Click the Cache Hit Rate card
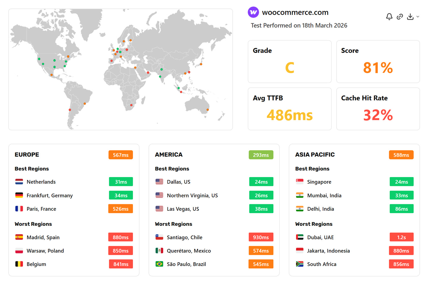The height and width of the screenshot is (284, 429). (378, 109)
